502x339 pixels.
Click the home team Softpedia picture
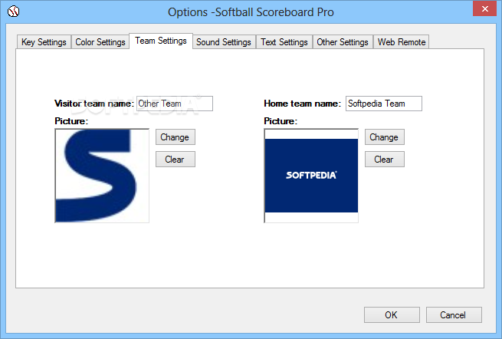pos(311,176)
